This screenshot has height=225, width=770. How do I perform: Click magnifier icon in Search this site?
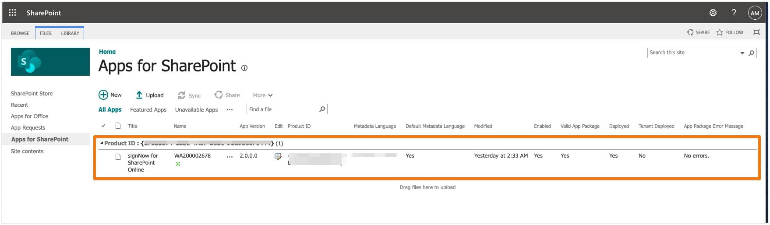(x=752, y=53)
